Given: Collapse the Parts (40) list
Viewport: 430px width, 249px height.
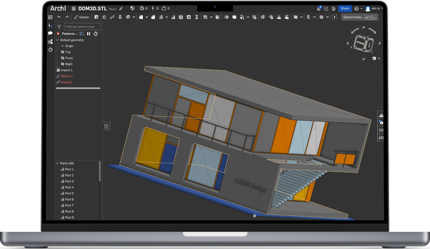Looking at the screenshot, I should click(57, 163).
